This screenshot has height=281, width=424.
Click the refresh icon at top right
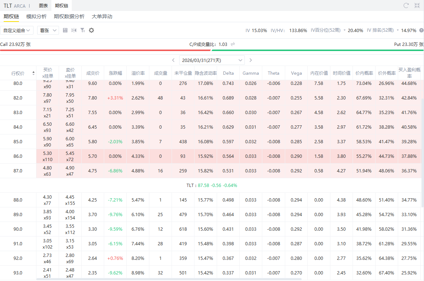(x=406, y=5)
